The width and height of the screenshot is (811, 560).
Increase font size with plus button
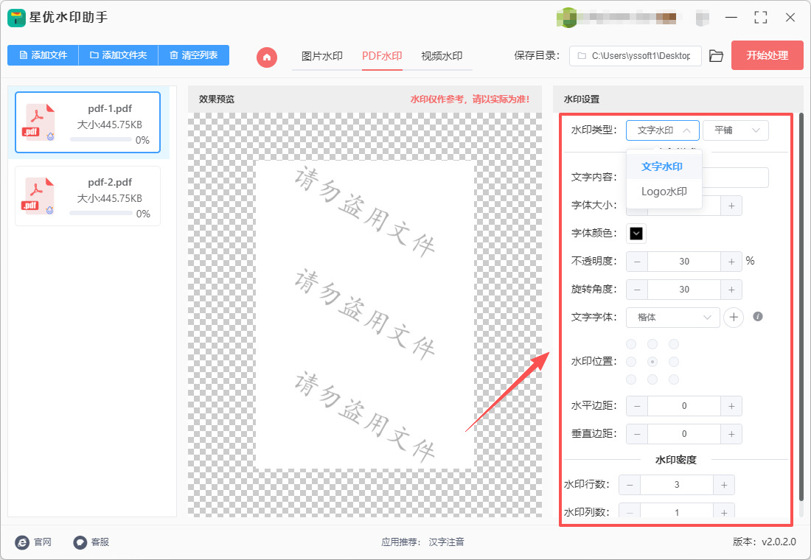(731, 206)
